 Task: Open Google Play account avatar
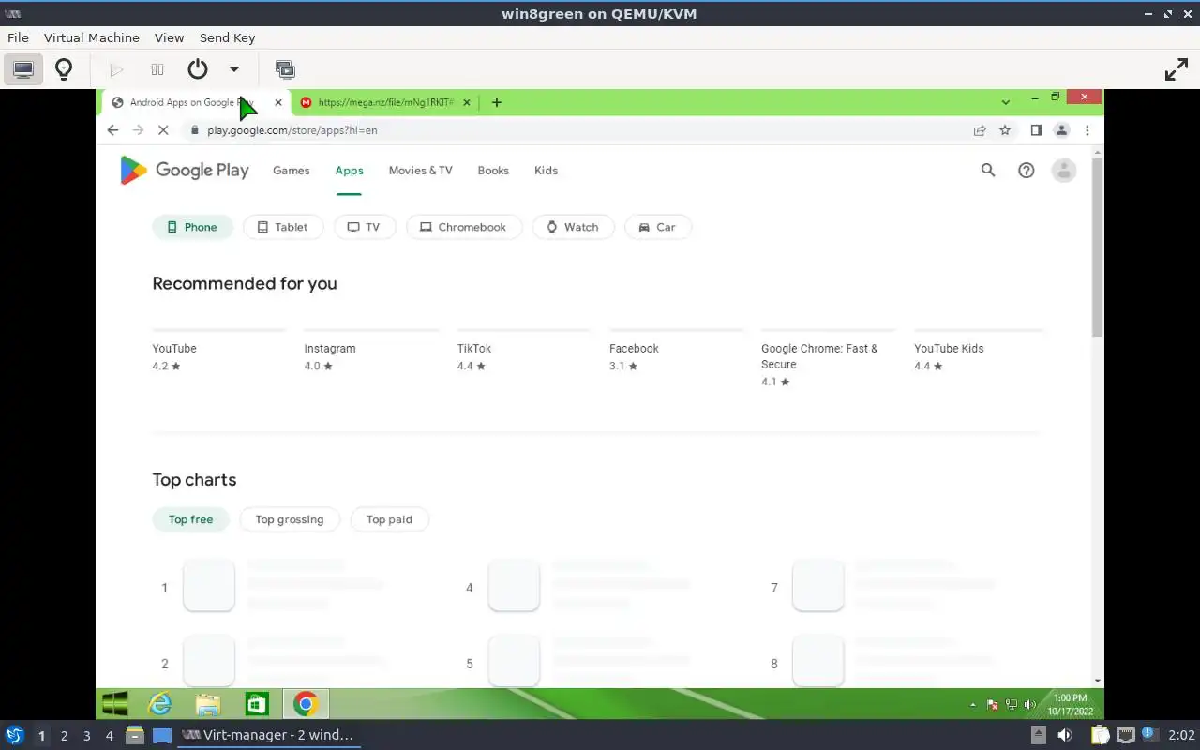1063,170
